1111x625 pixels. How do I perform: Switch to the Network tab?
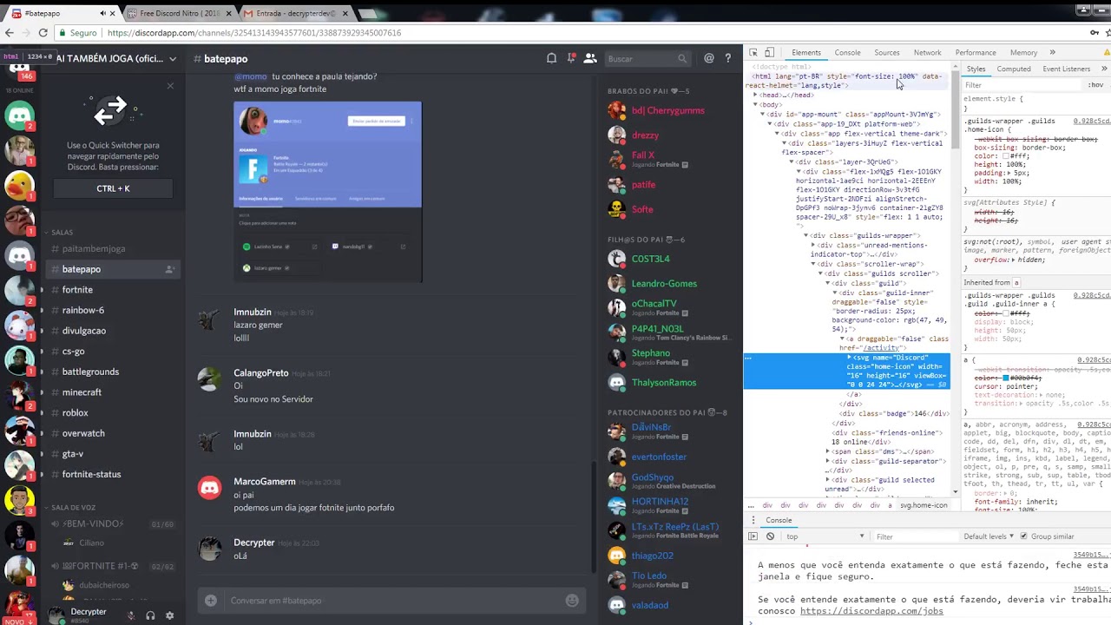pos(927,53)
